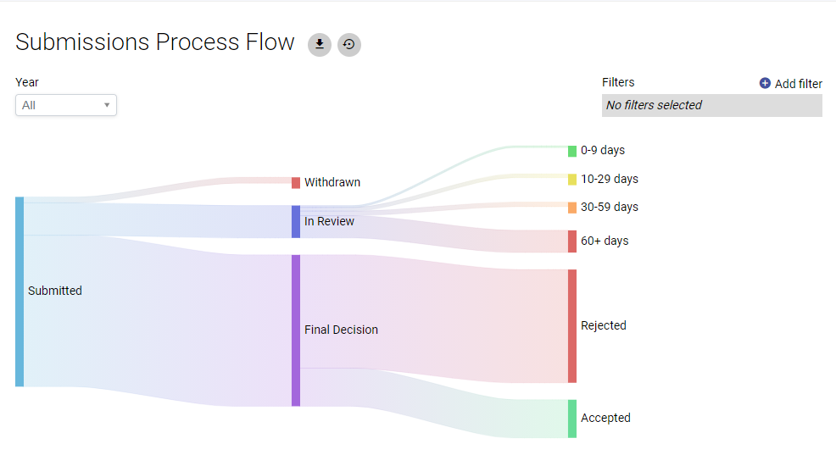Click the red 60+ days node
836x466 pixels.
pyautogui.click(x=572, y=241)
